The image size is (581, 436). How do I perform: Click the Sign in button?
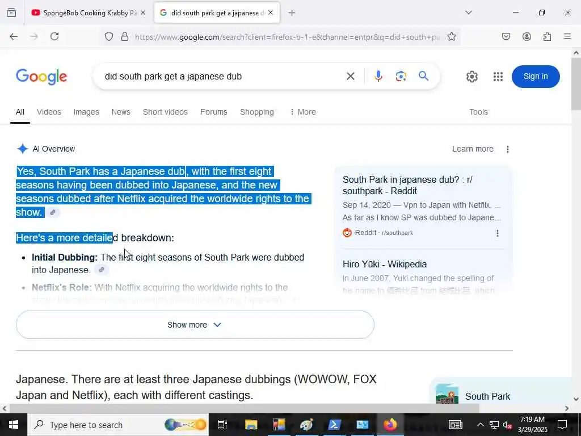pyautogui.click(x=536, y=77)
